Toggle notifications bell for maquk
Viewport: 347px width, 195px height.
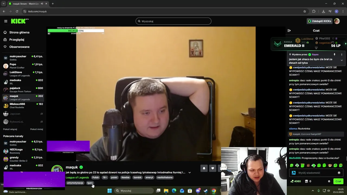pos(204,168)
